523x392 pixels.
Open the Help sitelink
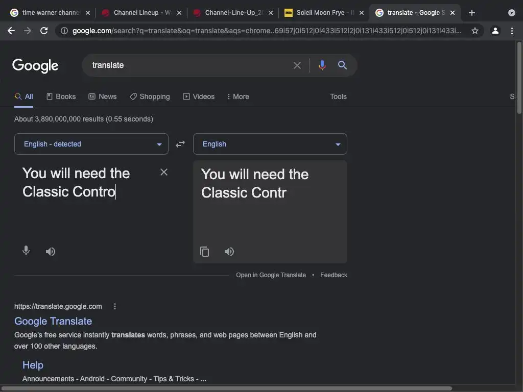point(33,365)
